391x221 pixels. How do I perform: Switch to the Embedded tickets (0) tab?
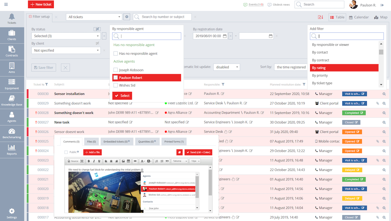117,142
